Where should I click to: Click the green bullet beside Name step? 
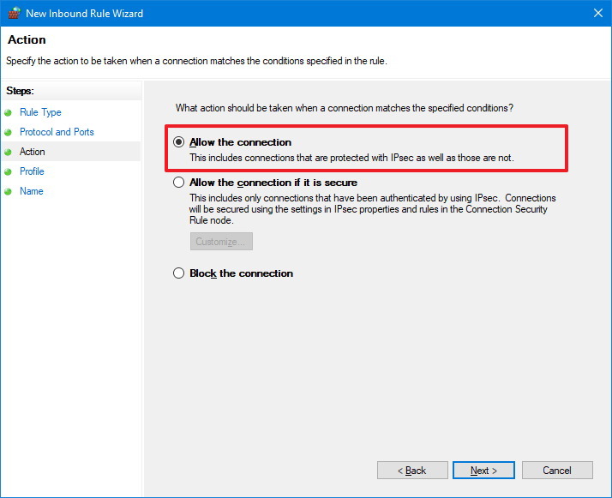pyautogui.click(x=9, y=191)
